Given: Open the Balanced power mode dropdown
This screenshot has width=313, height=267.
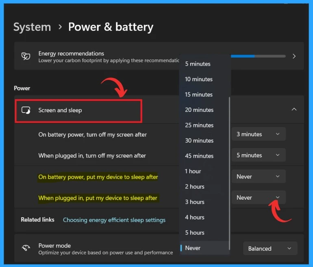Looking at the screenshot, I should coord(270,248).
